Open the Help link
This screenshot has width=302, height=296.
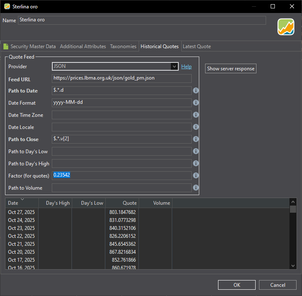186,67
